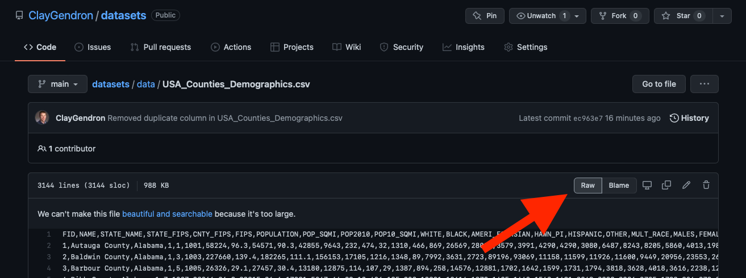This screenshot has height=278, width=746.
Task: Open latest commit hash ec963e7
Action: [589, 118]
